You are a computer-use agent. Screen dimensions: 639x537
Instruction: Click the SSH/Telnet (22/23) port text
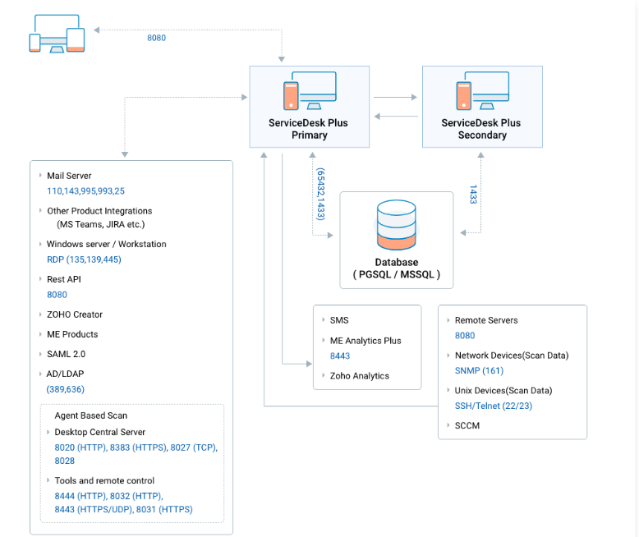[x=494, y=406]
